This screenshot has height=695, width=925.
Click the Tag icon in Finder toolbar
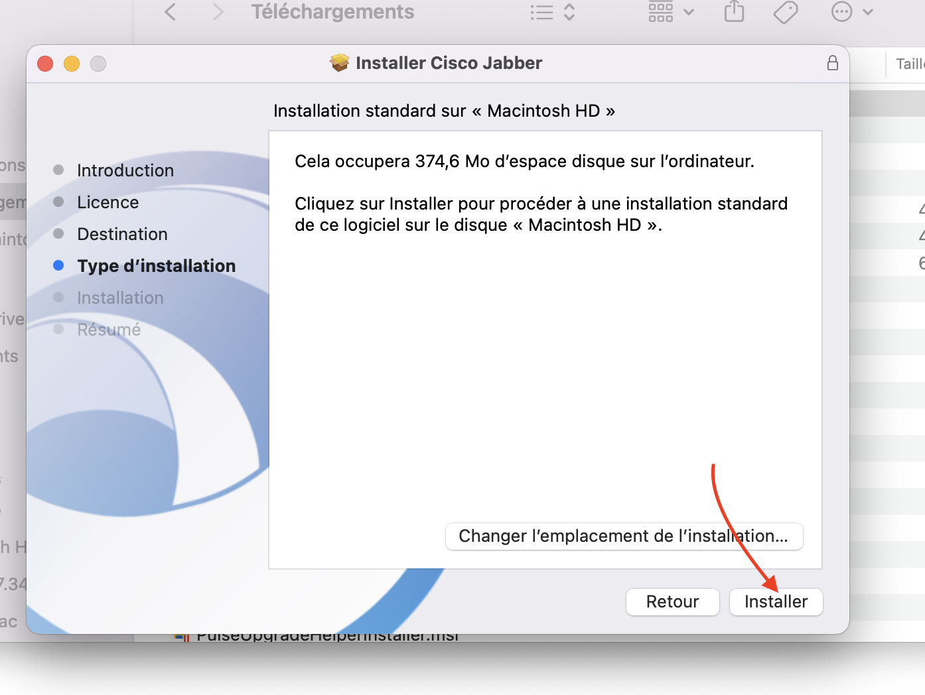pos(786,12)
